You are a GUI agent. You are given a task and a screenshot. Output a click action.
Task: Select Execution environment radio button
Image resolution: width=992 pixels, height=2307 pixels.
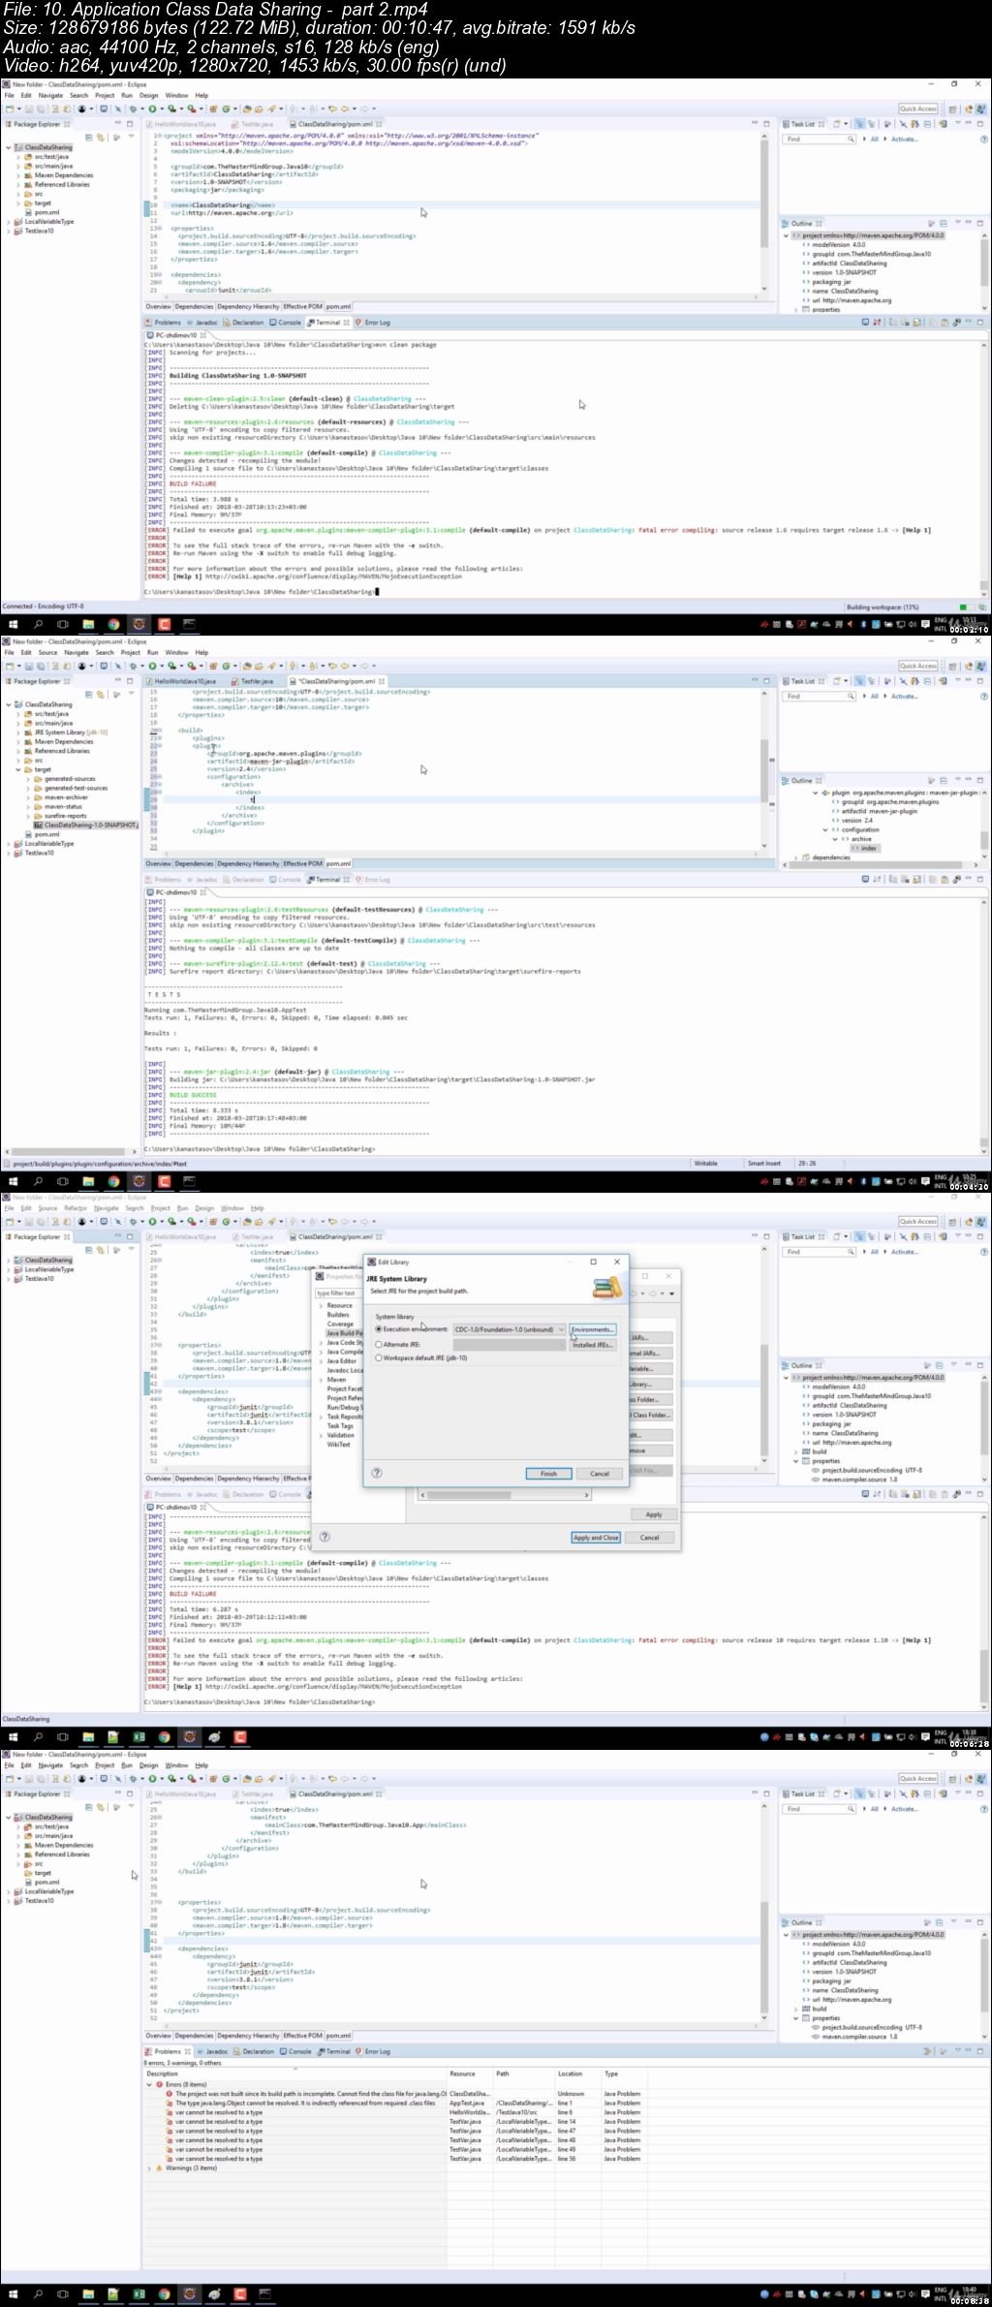point(379,1329)
